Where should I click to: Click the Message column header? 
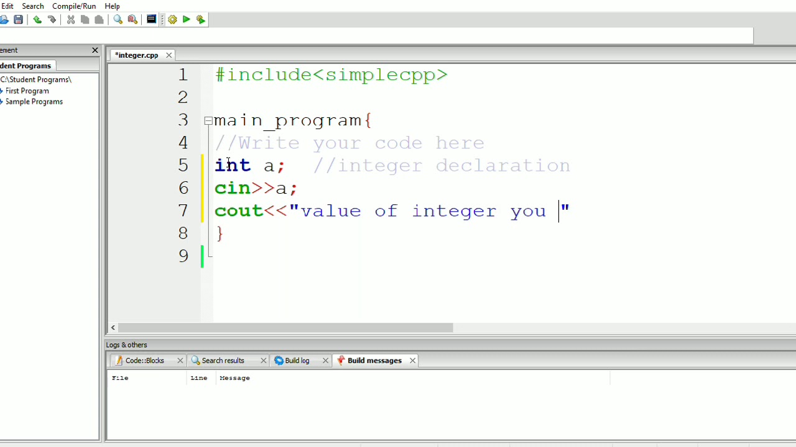[x=413, y=378]
